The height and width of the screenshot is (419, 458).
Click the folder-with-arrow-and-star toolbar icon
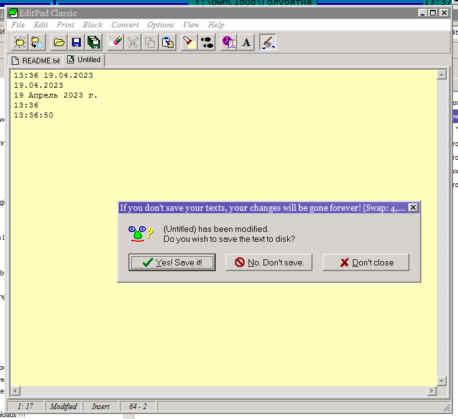click(37, 42)
